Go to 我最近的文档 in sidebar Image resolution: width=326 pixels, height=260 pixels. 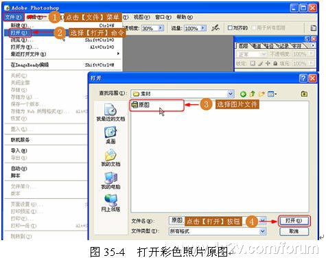click(110, 112)
